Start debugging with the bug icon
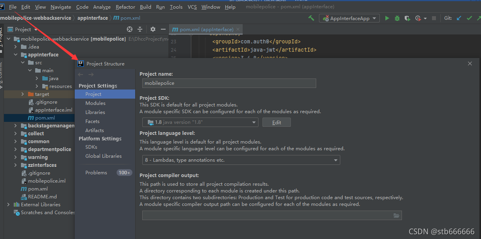 (x=397, y=18)
